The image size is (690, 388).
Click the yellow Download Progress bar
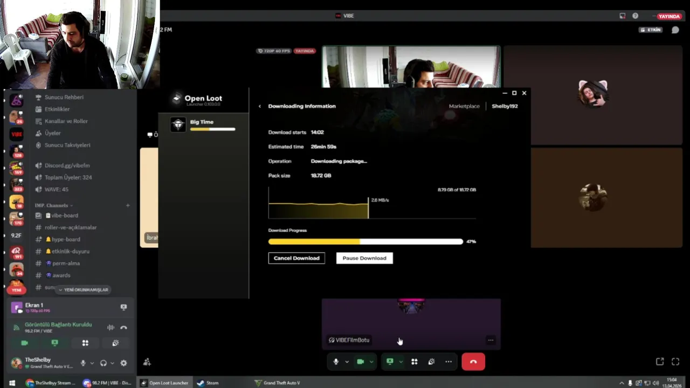tap(365, 242)
